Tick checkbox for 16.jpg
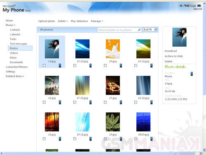The width and height of the screenshot is (206, 155). tap(44, 102)
